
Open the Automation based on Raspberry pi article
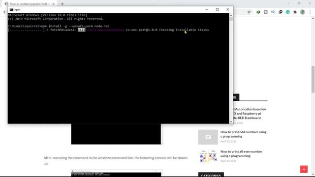(x=249, y=114)
